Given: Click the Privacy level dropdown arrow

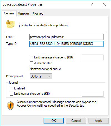Looking at the screenshot, I should coord(49,76).
